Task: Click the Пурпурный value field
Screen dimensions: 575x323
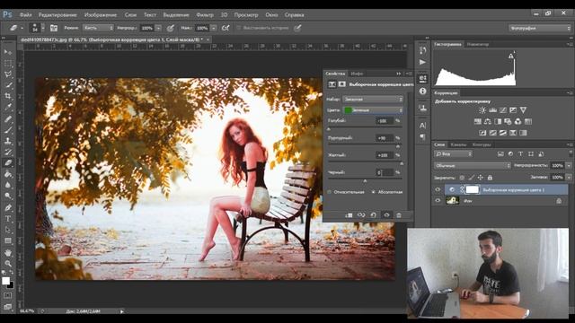Action: click(385, 138)
